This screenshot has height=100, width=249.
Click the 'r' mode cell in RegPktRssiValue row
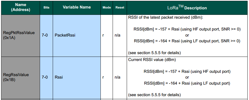(107, 35)
